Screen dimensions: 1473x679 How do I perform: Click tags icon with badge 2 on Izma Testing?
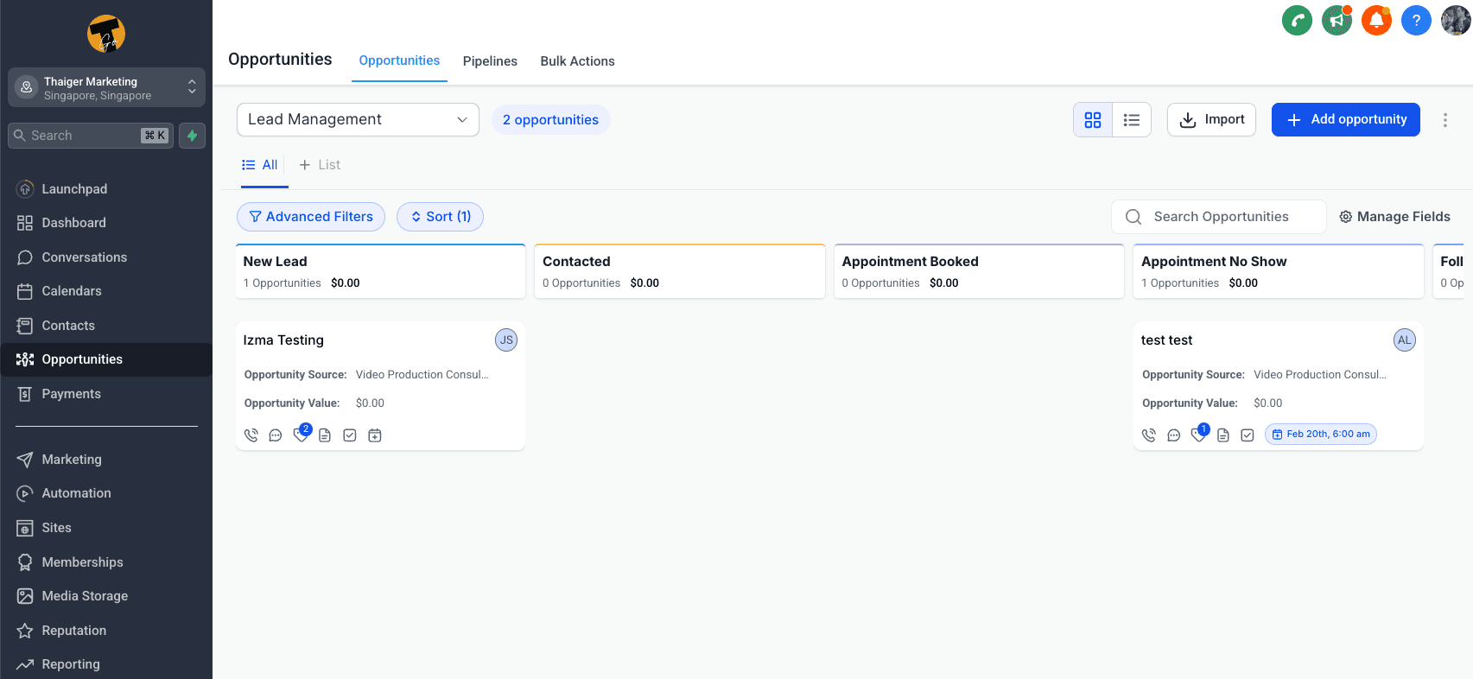(301, 435)
